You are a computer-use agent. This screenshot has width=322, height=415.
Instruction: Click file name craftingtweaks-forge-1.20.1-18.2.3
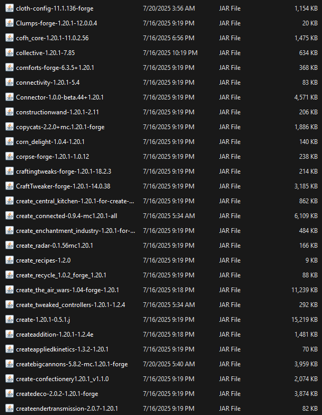(x=64, y=172)
